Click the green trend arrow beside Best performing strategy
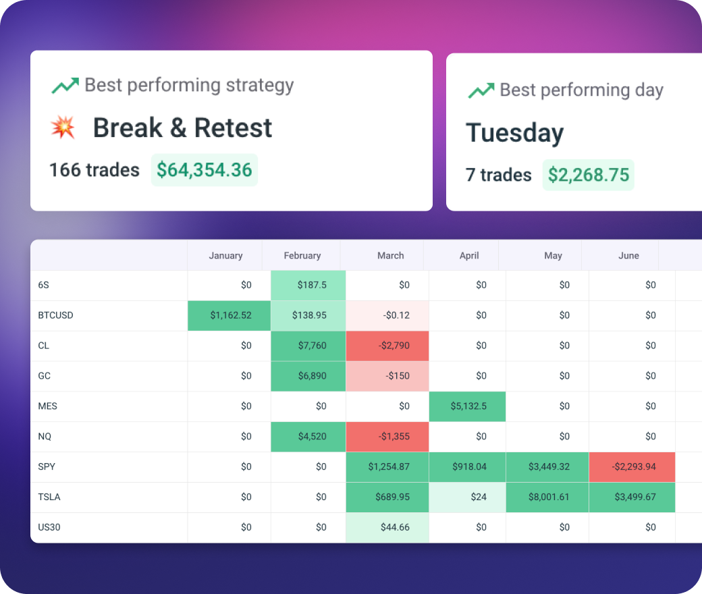 click(65, 85)
